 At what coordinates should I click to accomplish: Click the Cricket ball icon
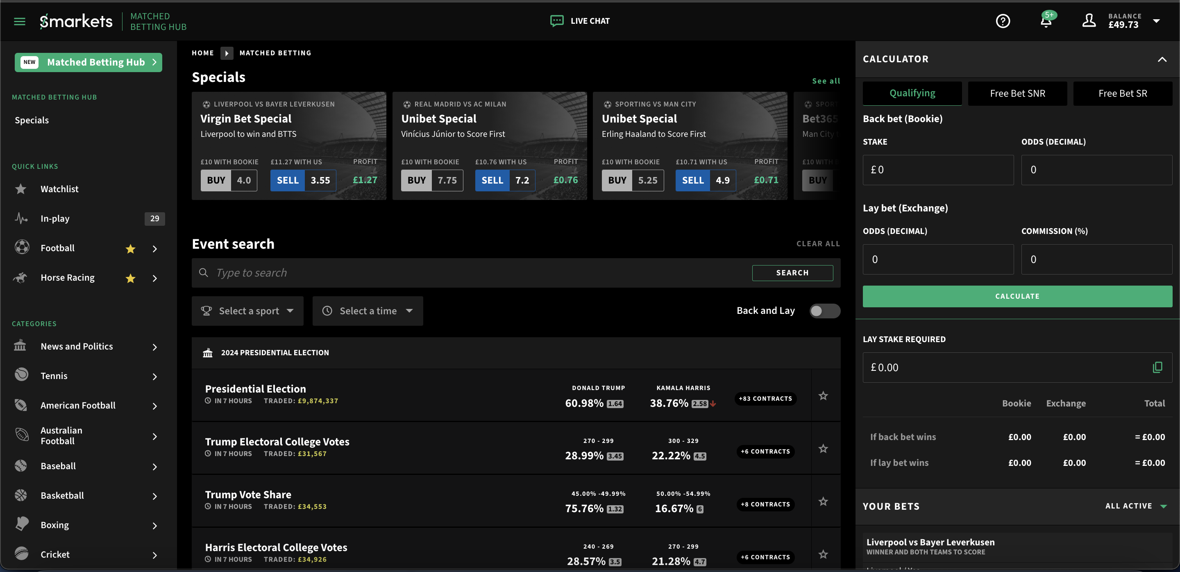21,554
